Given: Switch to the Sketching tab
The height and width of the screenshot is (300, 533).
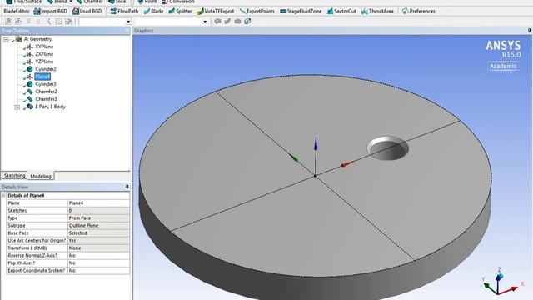Looking at the screenshot, I should (14, 176).
